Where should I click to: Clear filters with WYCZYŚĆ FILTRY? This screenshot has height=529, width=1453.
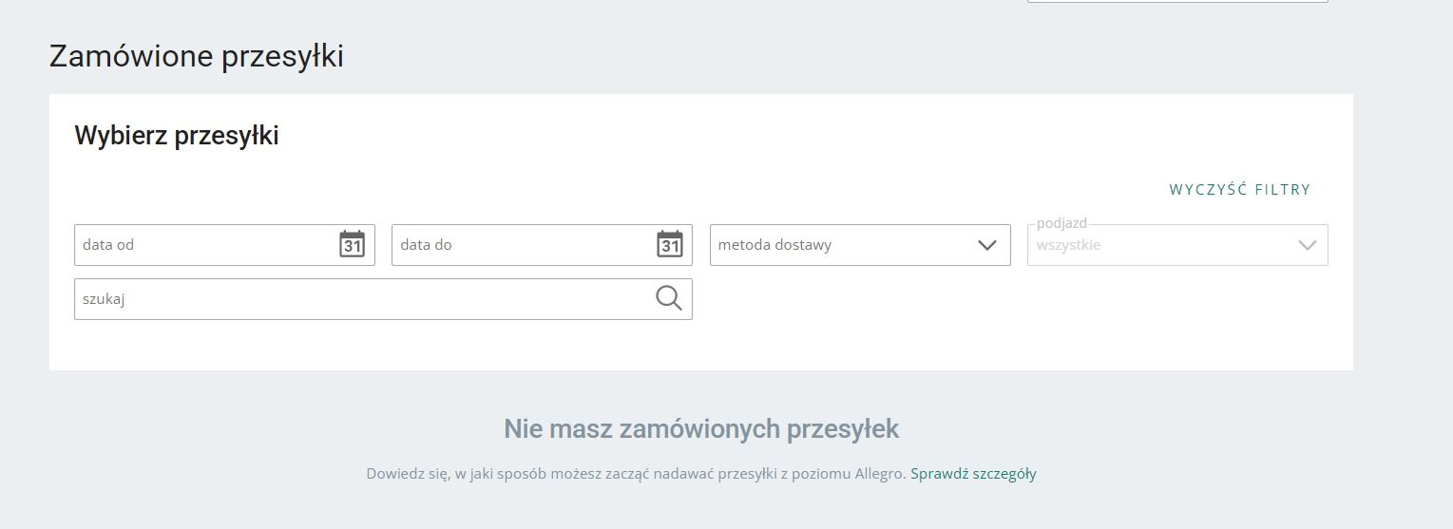[1239, 190]
